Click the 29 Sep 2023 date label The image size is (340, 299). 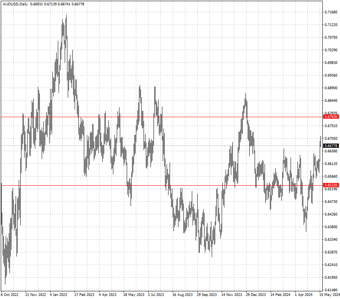click(207, 295)
